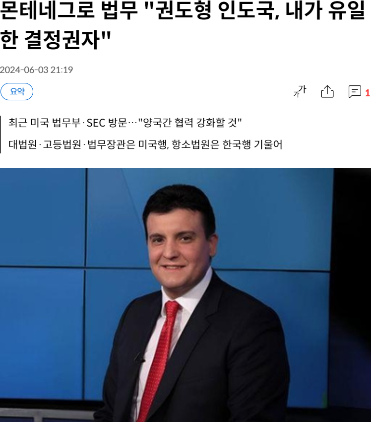Click the timestamp 2024-06-03 21:19
This screenshot has height=422, width=371.
(36, 70)
